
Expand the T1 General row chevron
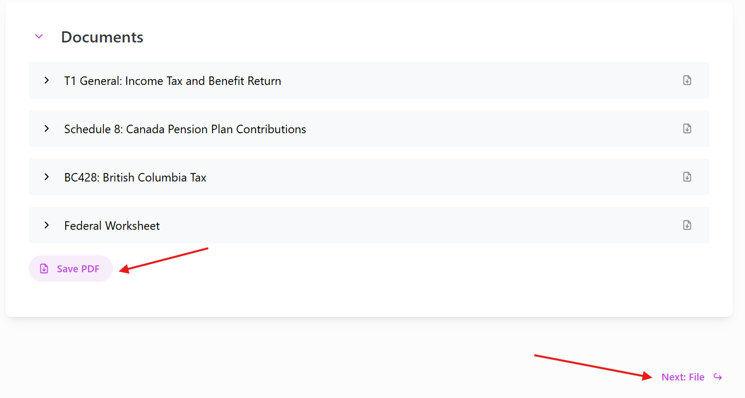(x=47, y=80)
